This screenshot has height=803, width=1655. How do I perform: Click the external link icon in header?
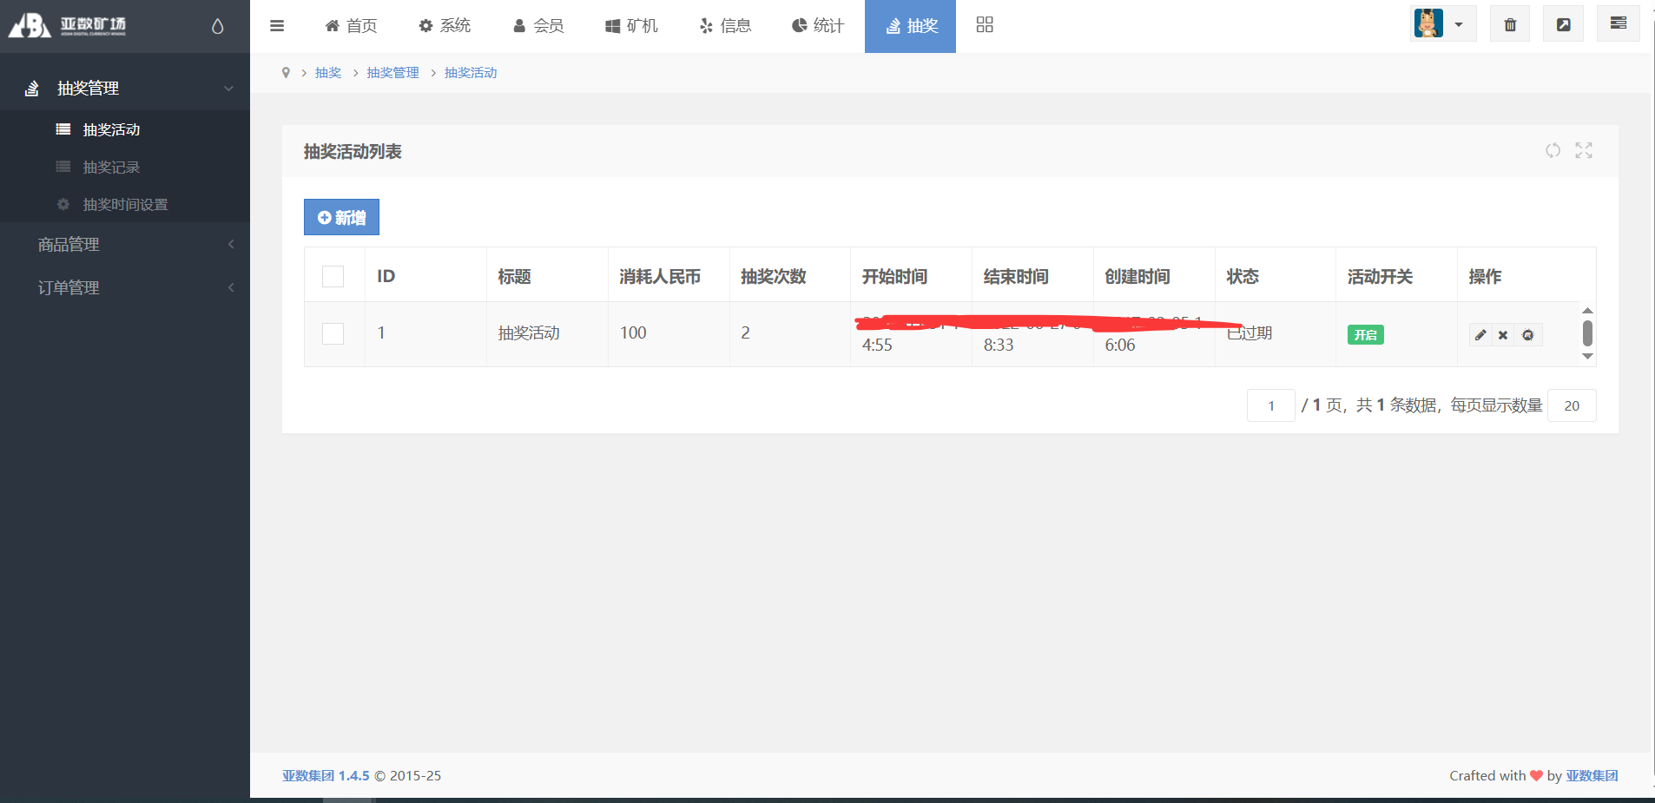click(1563, 24)
